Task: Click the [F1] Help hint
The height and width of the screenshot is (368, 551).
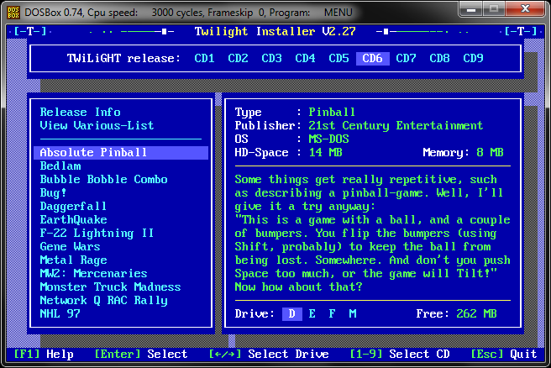Action: tap(44, 354)
